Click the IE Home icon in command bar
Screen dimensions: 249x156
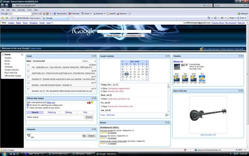209,18
